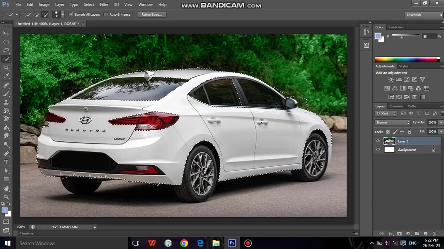This screenshot has height=249, width=444.
Task: Select the Brush tool
Action: (x=6, y=94)
